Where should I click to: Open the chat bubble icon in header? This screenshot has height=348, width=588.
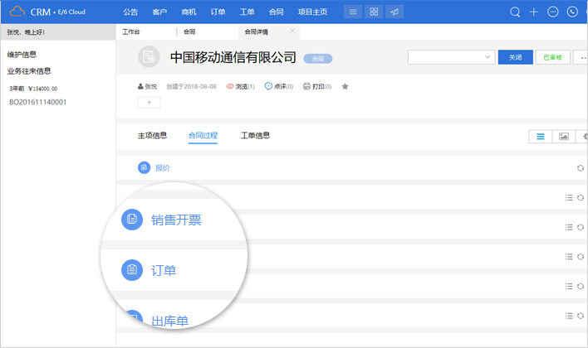point(553,12)
